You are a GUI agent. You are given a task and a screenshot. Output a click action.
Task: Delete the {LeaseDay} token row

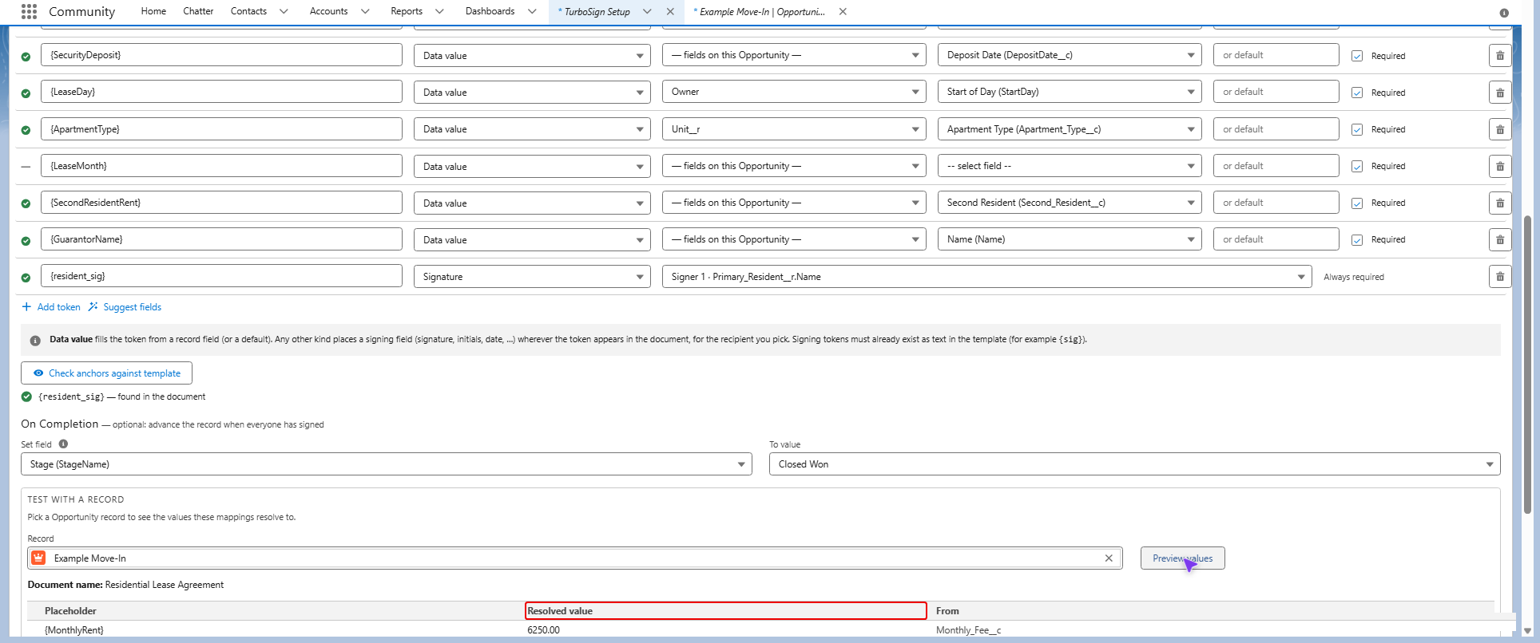tap(1500, 93)
